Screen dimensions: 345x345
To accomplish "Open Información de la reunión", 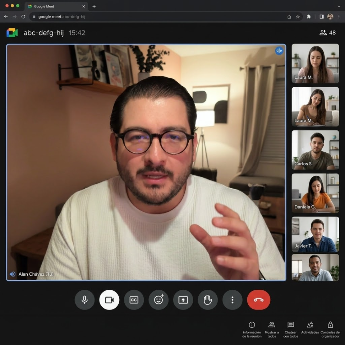I will (x=252, y=330).
